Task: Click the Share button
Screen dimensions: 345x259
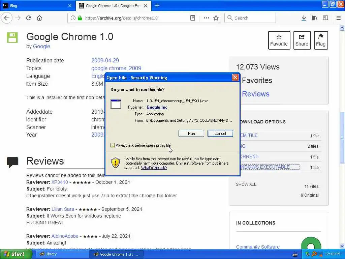Action: (302, 40)
